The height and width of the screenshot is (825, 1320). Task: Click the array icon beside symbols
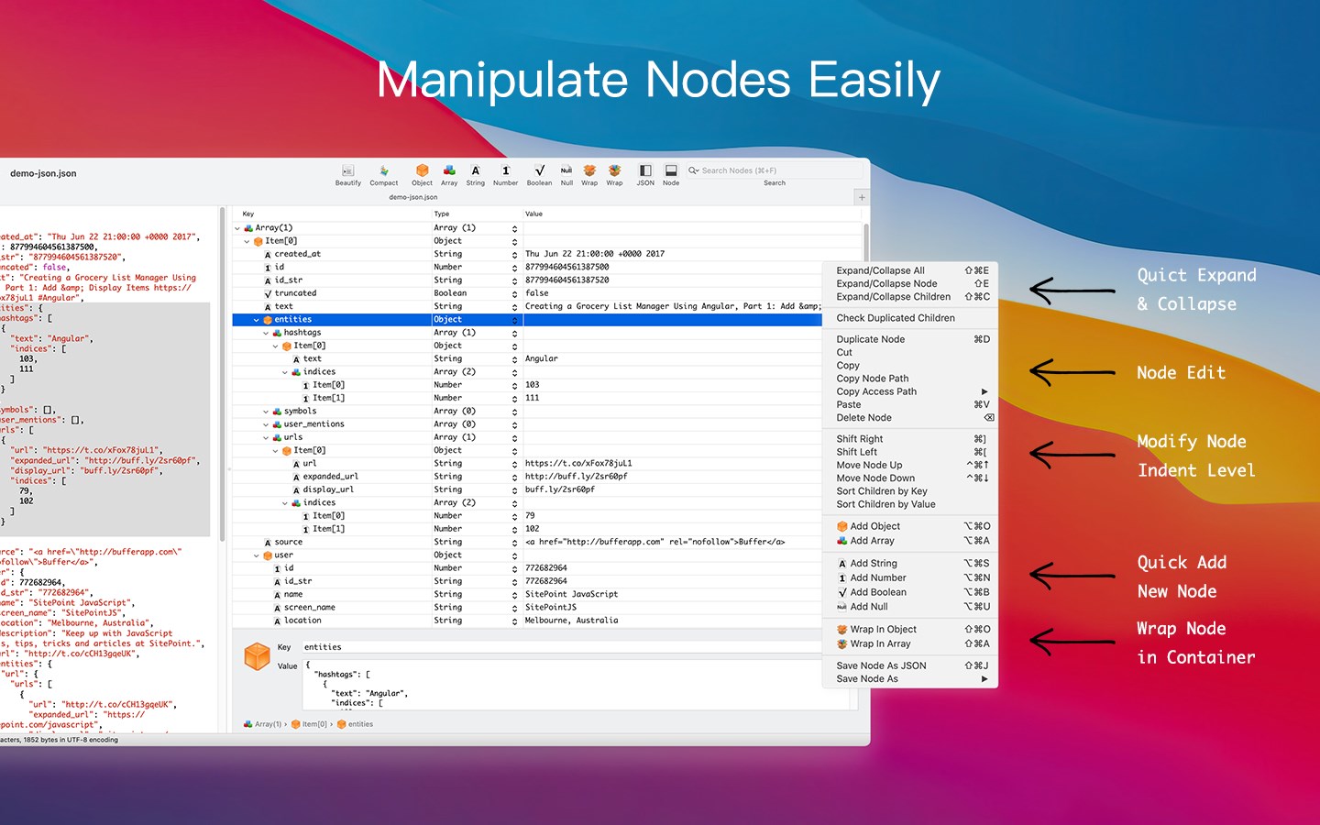pos(277,412)
